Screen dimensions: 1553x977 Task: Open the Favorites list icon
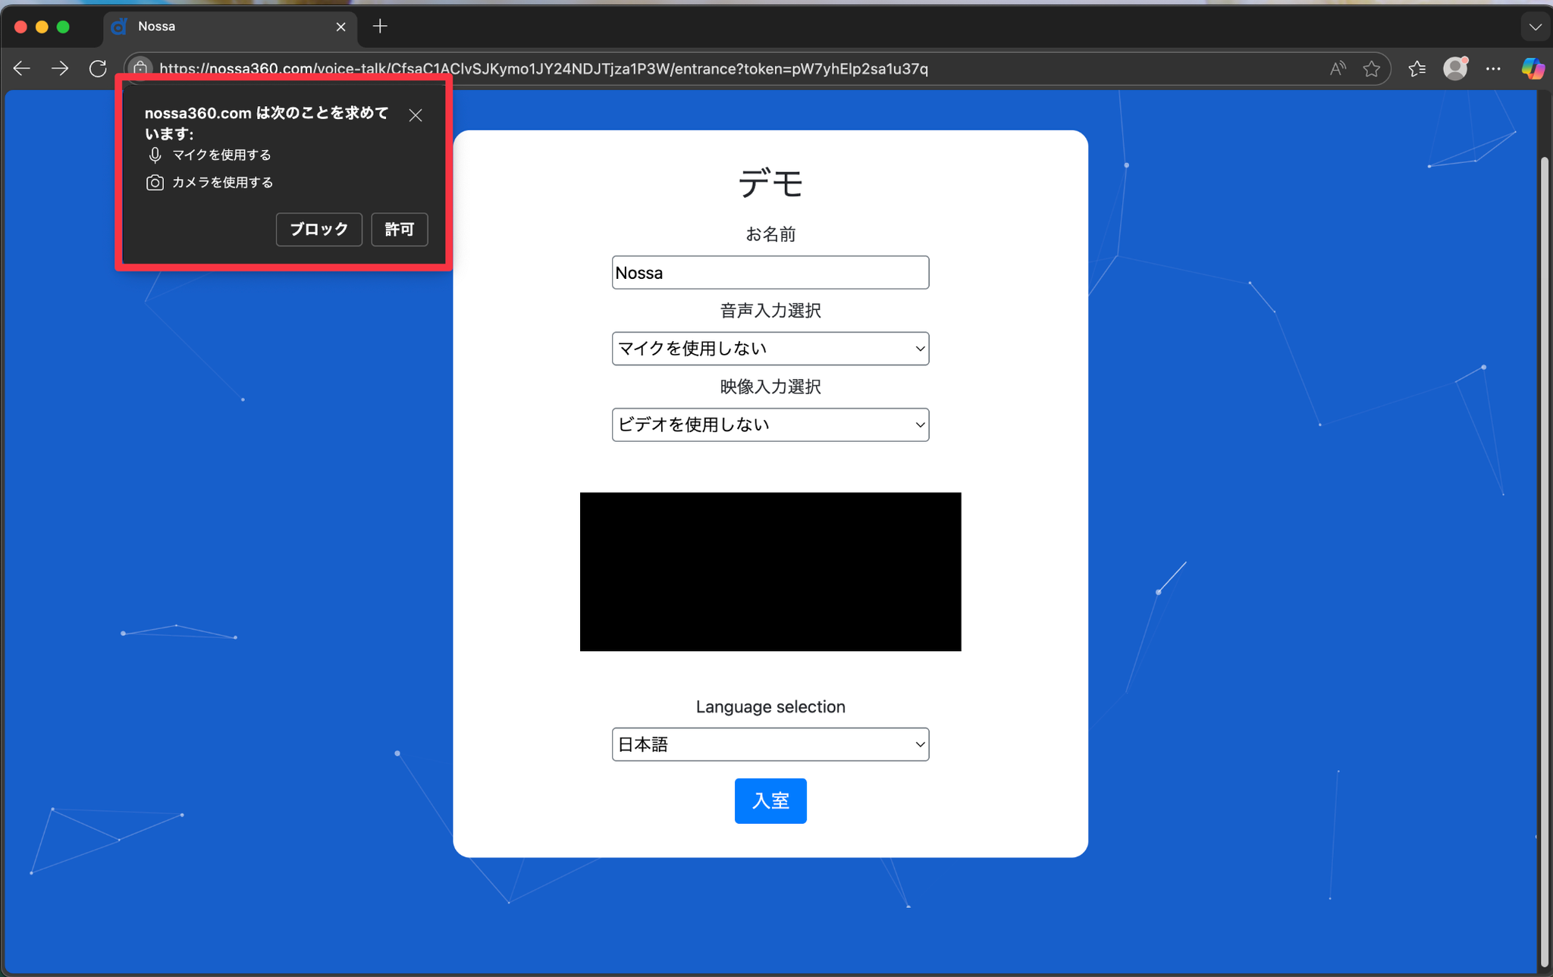pyautogui.click(x=1417, y=69)
